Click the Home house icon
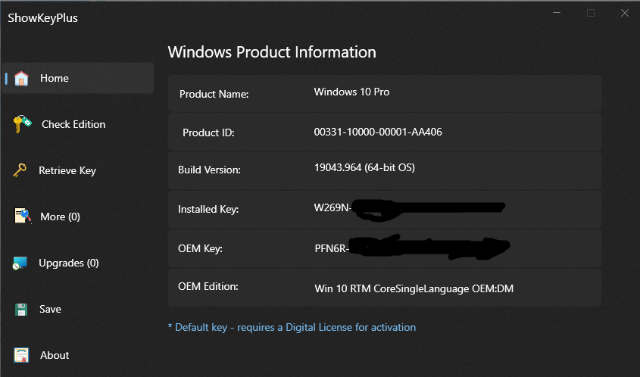Image resolution: width=640 pixels, height=377 pixels. (21, 79)
